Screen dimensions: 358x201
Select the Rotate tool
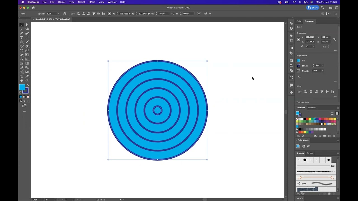22,51
